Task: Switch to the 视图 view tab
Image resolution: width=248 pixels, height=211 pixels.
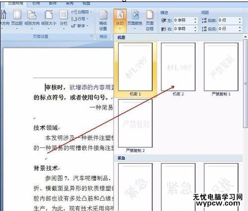Action: click(86, 3)
